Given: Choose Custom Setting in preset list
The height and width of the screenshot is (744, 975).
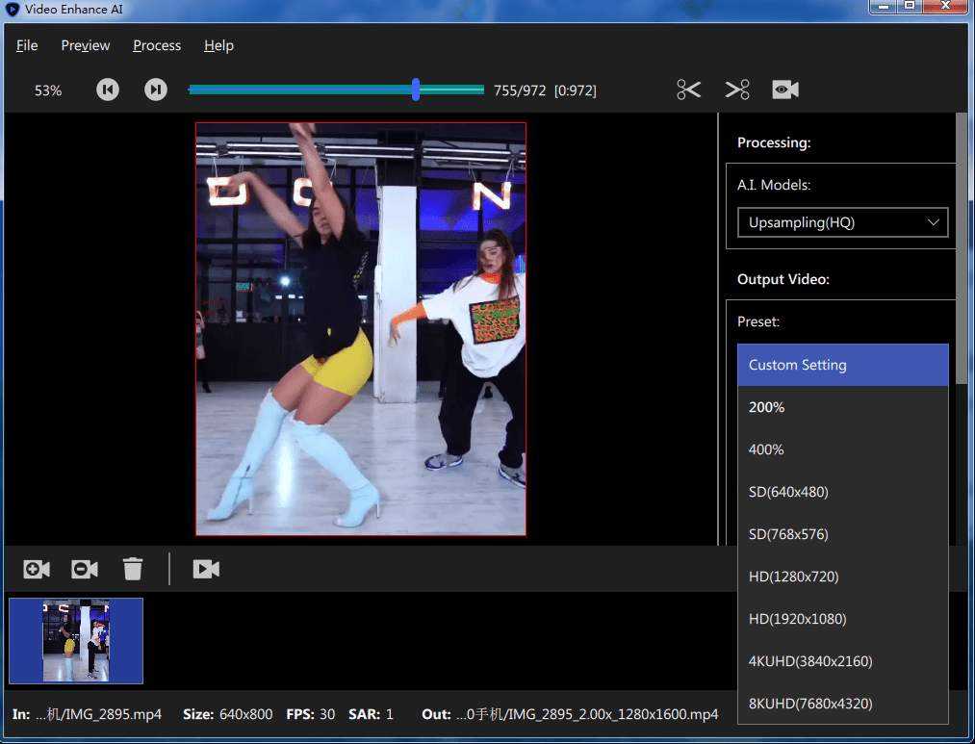Looking at the screenshot, I should click(842, 365).
